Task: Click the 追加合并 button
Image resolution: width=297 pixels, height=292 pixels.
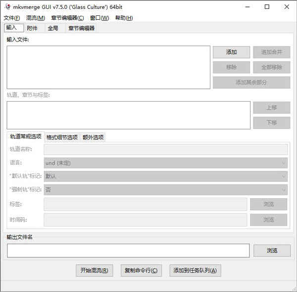Action: (x=271, y=52)
